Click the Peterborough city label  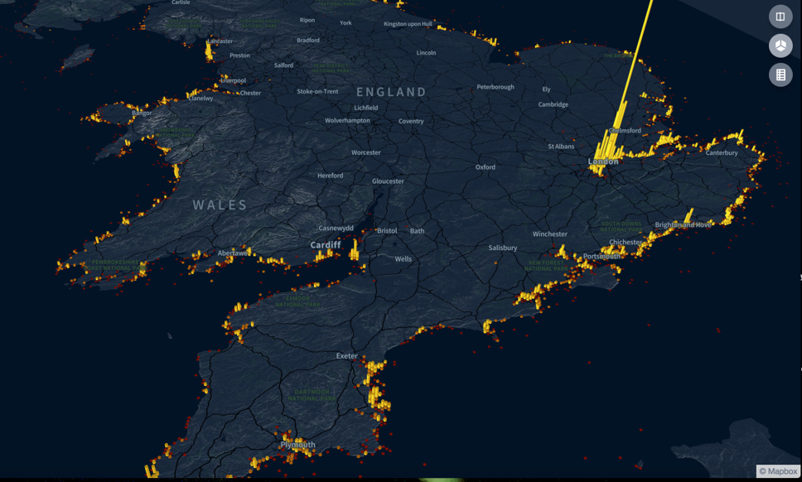(495, 87)
